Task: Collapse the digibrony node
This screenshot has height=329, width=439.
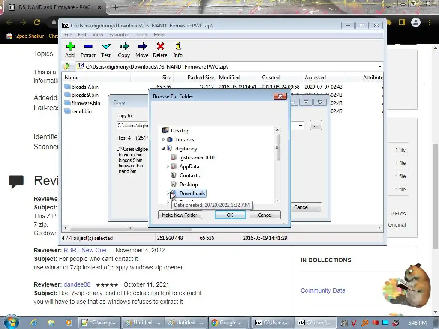Action: tap(163, 149)
